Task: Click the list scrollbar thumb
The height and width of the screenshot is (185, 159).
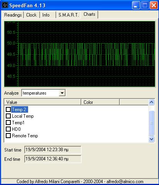Action: pos(152,123)
